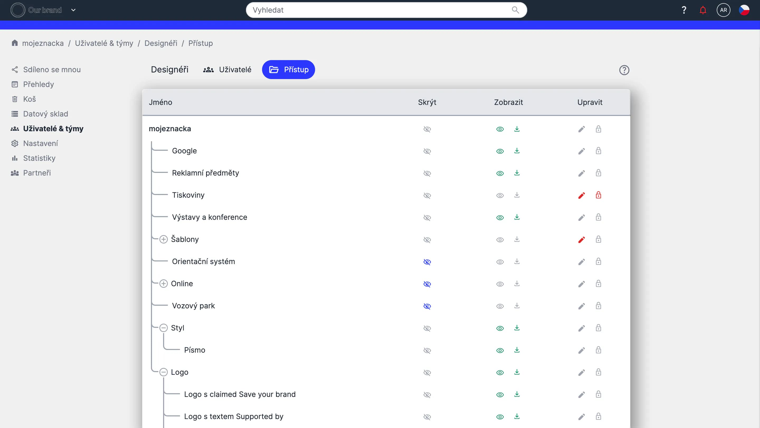Expand the Šablony folder

[x=163, y=239]
